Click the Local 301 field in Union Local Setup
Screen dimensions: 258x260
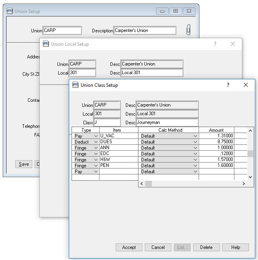82,73
